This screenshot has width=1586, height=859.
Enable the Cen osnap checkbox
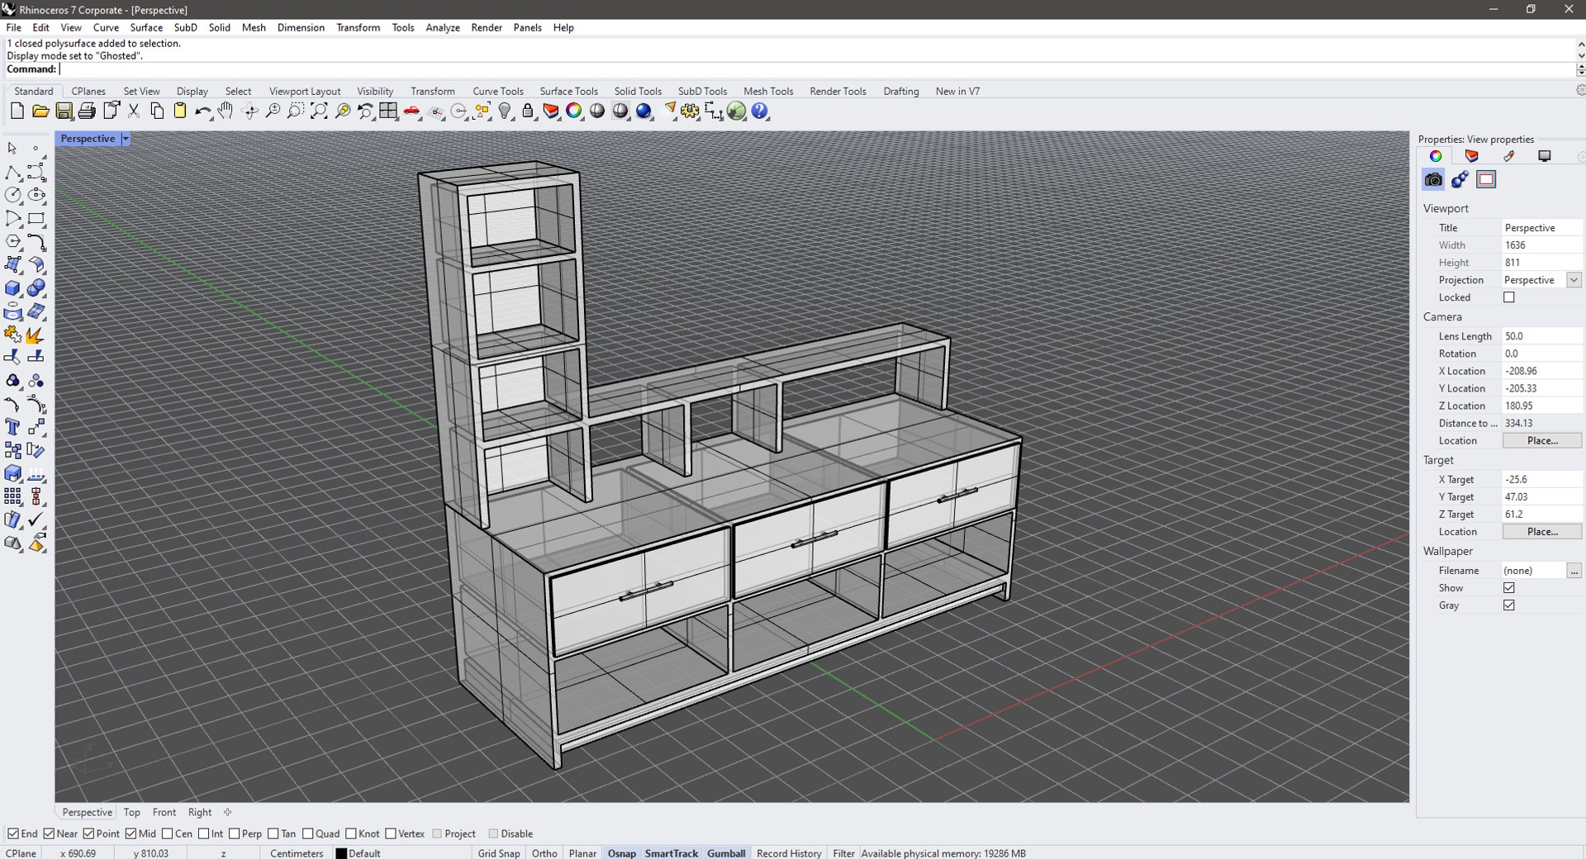coord(168,833)
